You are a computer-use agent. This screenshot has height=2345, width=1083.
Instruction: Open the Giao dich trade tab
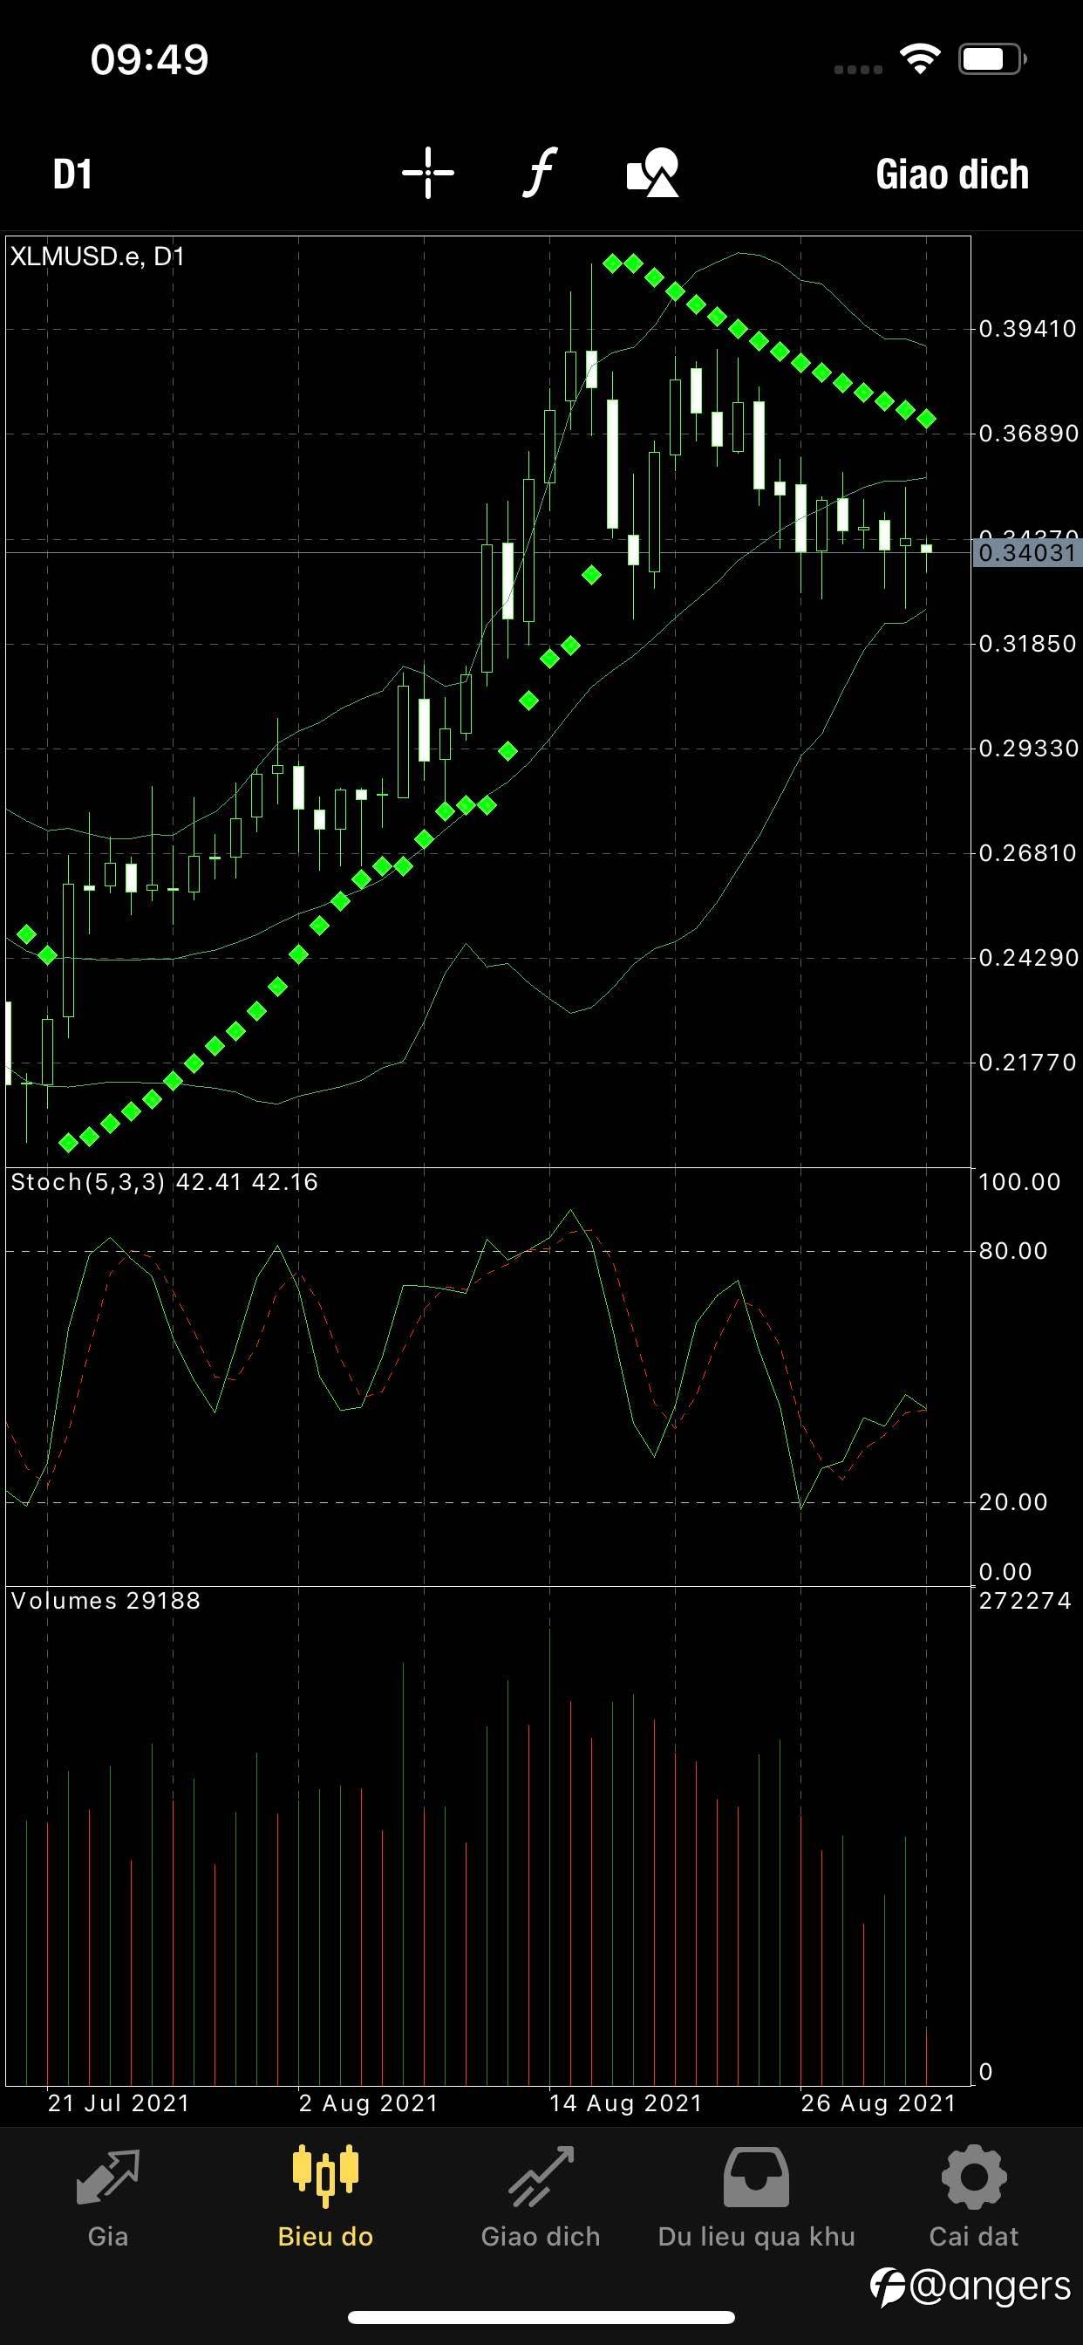click(x=541, y=2198)
